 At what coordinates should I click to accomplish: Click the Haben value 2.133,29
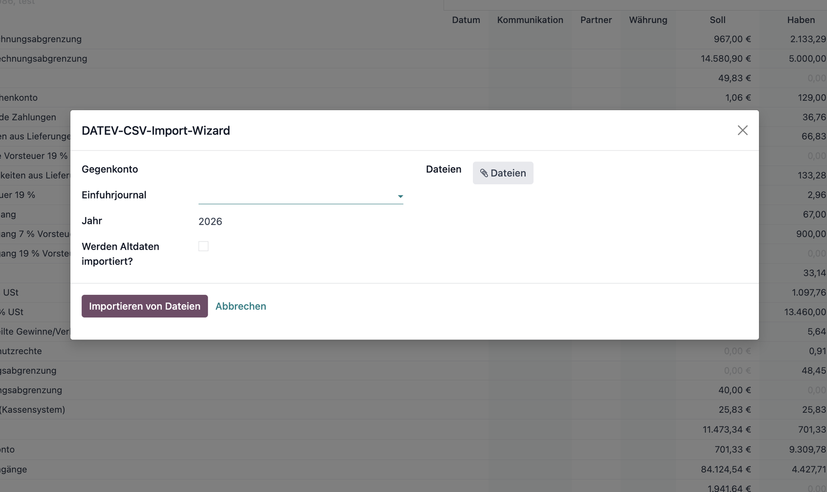[808, 39]
